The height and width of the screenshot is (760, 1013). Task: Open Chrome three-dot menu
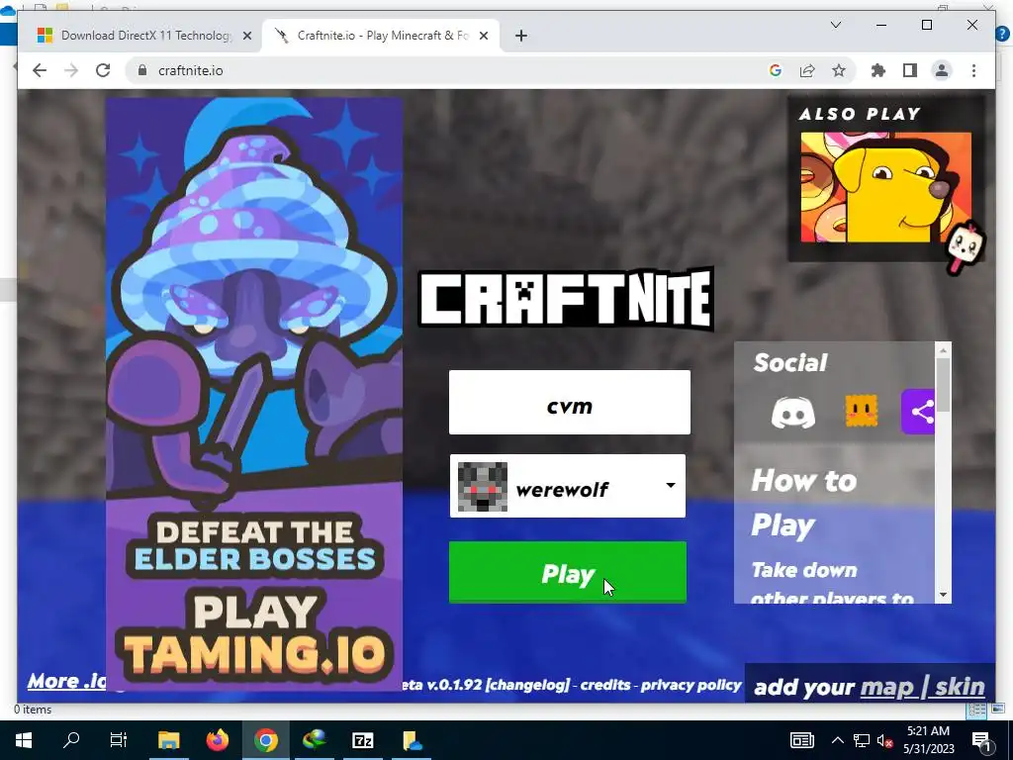point(973,70)
